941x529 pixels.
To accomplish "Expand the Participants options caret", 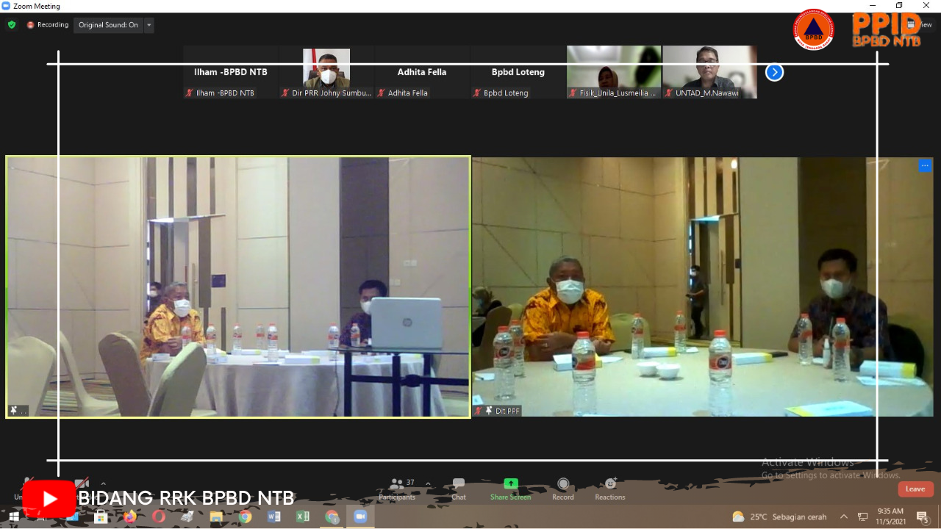I will tap(428, 484).
